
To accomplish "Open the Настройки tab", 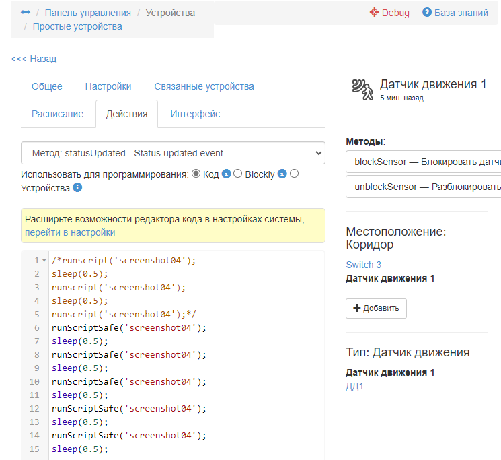I will (x=108, y=86).
